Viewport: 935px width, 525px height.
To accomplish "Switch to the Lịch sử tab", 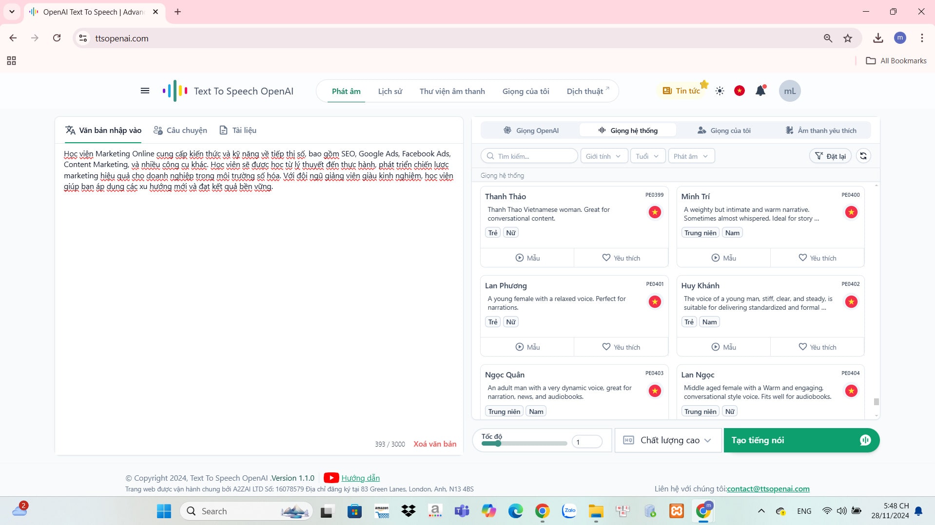I will pos(390,91).
